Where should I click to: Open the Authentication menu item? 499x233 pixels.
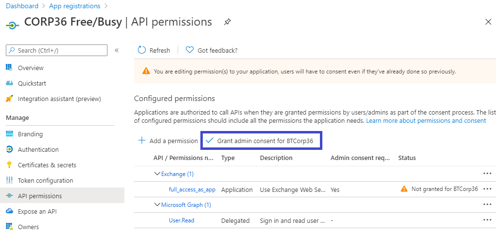click(x=38, y=149)
